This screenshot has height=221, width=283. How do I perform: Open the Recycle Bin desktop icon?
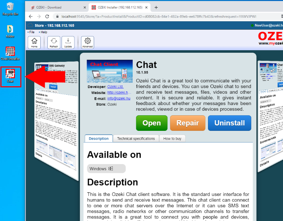tap(10, 8)
